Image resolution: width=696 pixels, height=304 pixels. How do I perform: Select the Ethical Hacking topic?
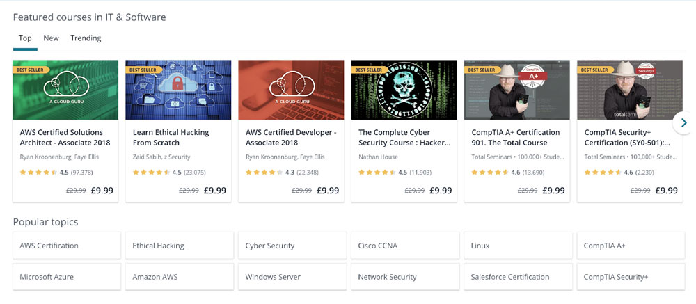coord(180,246)
